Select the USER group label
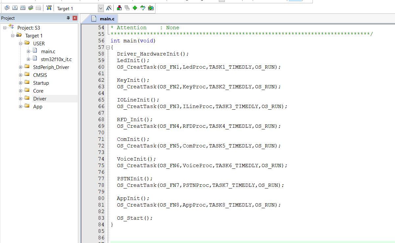 (x=39, y=43)
